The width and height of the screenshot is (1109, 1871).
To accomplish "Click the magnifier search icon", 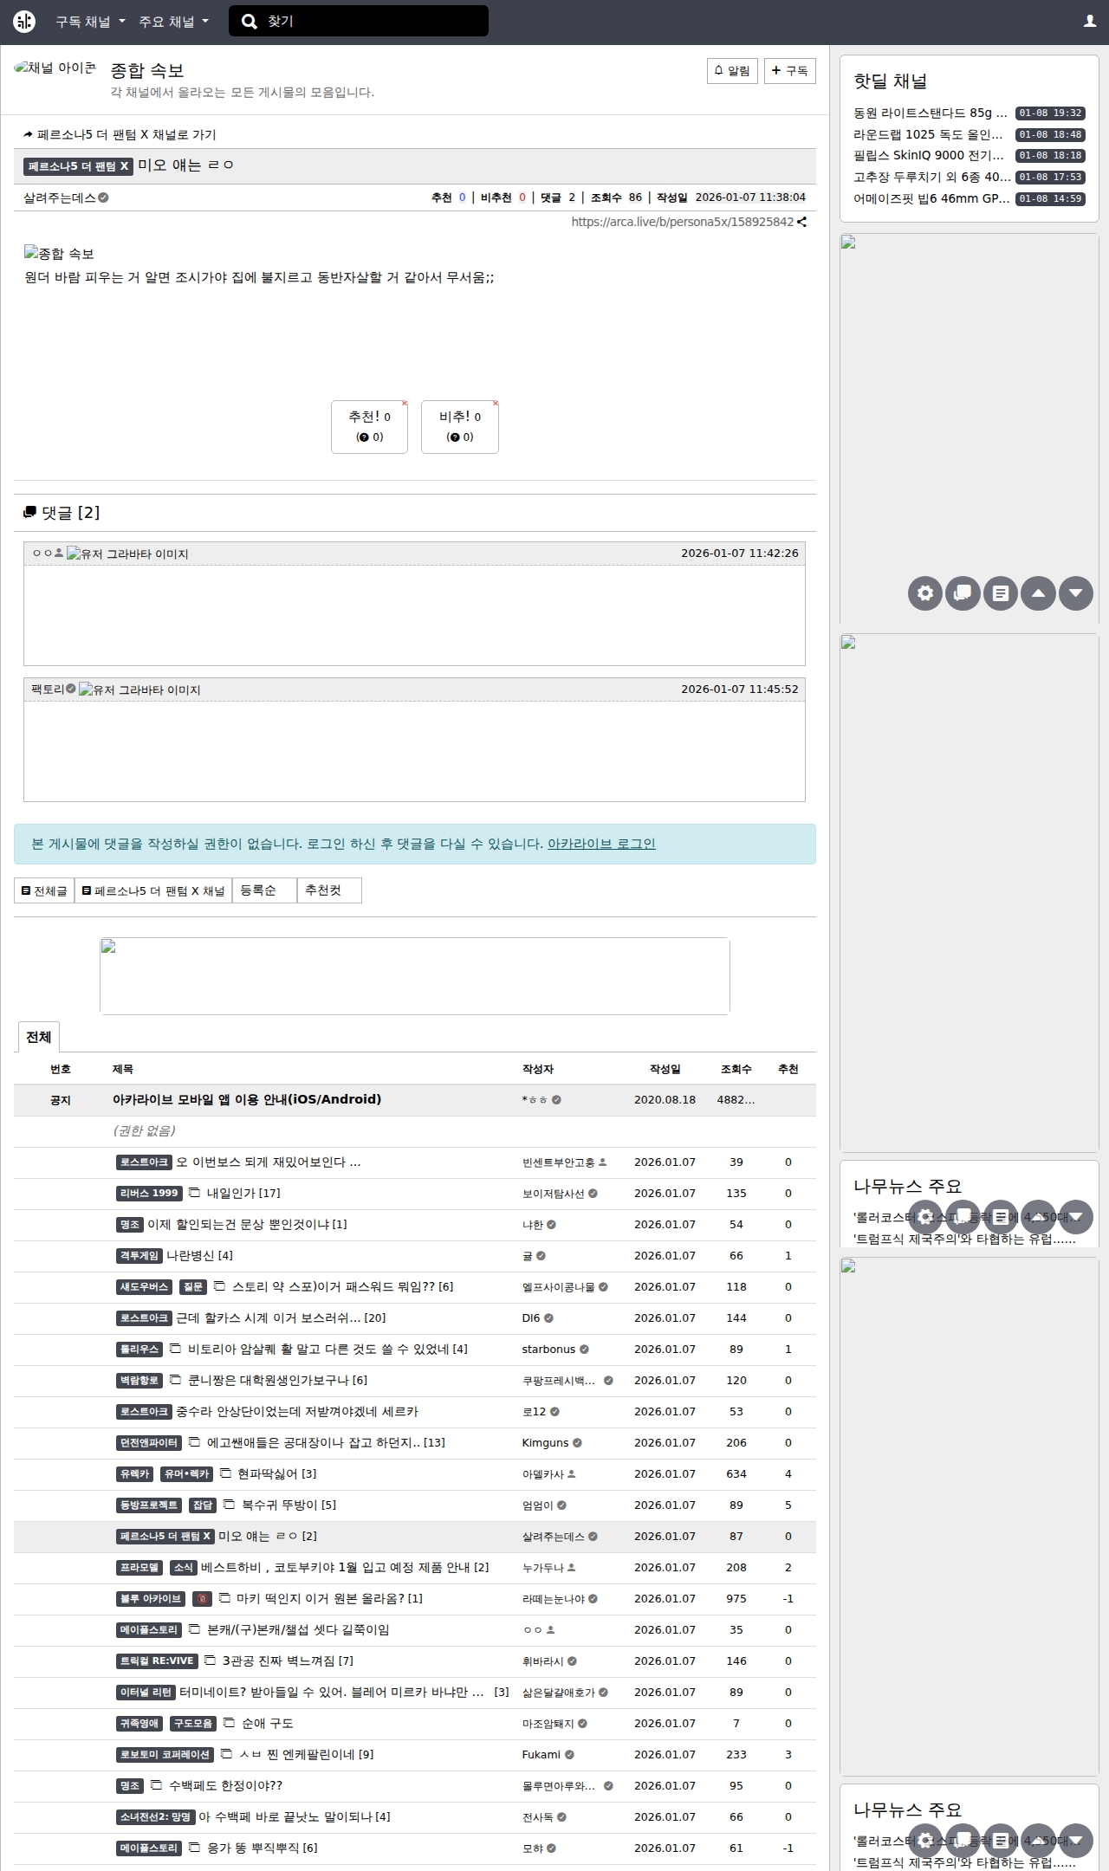I will pyautogui.click(x=250, y=22).
